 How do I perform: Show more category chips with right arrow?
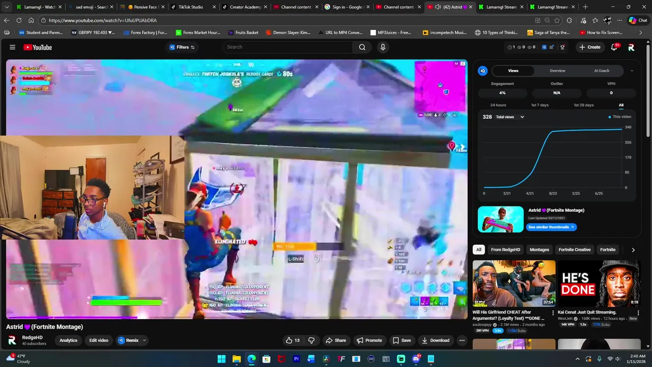pyautogui.click(x=633, y=250)
